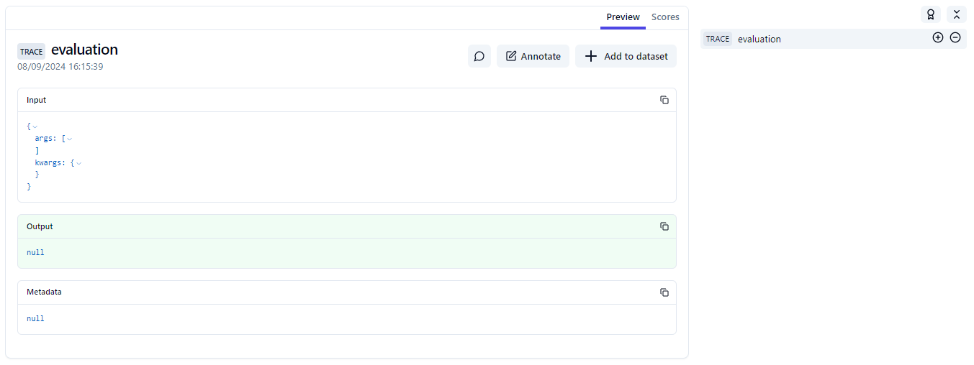Select the Preview tab
This screenshot has height=365, width=974.
coord(623,17)
